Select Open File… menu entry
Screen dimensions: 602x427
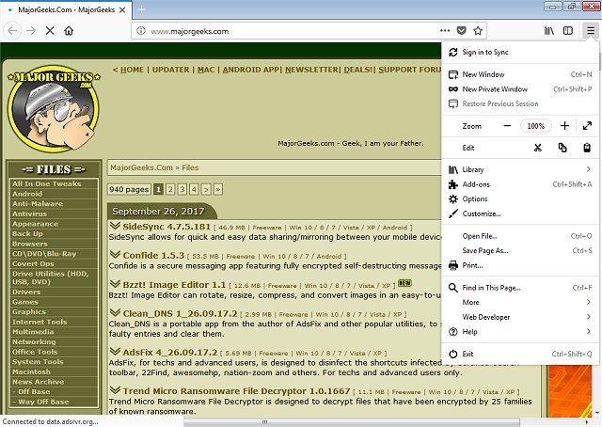coord(520,236)
